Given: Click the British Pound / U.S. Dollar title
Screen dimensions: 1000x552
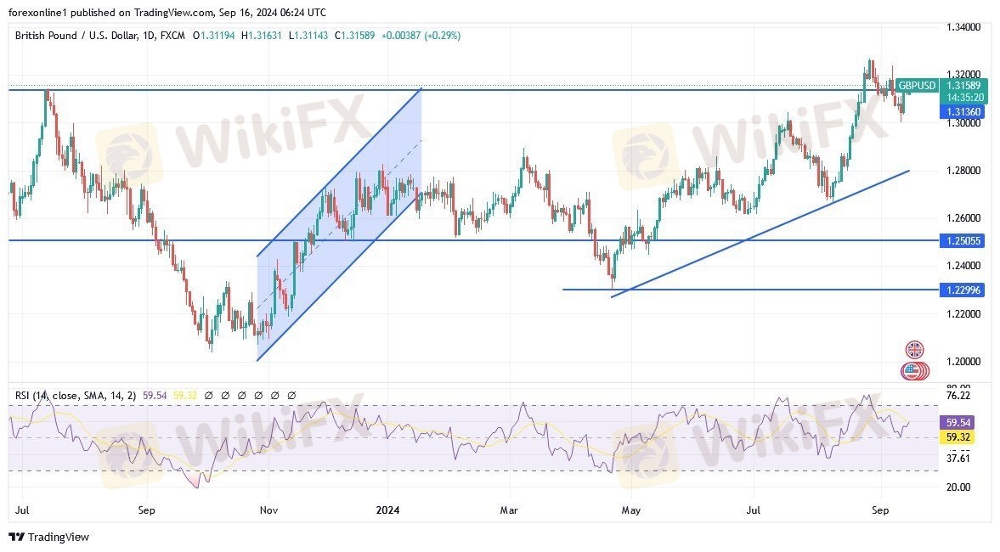Looking at the screenshot, I should pos(76,36).
